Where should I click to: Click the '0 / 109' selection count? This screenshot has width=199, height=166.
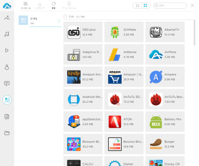coord(80,17)
